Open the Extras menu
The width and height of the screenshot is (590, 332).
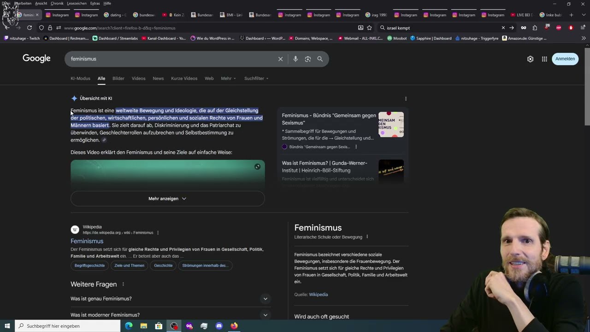click(95, 3)
